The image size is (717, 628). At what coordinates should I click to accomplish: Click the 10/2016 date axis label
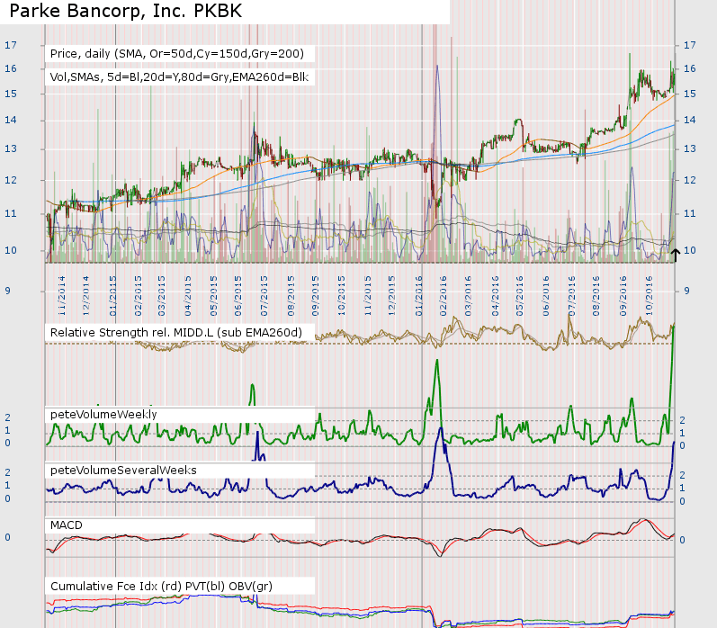649,296
